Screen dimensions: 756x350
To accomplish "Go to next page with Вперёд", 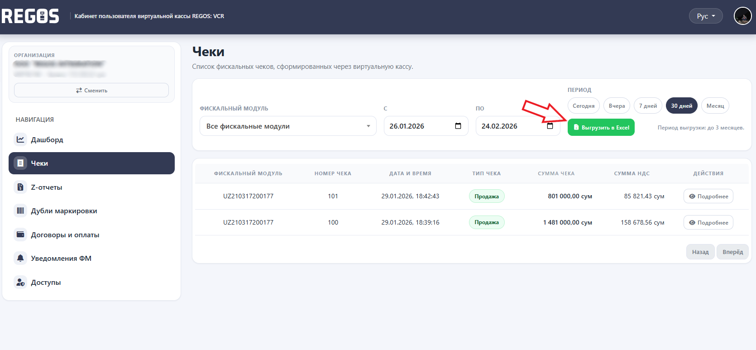I will tap(732, 252).
